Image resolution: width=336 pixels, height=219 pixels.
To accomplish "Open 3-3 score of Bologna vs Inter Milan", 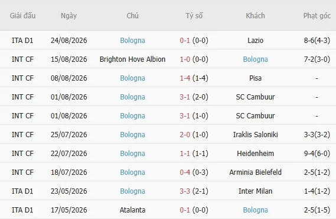I will click(x=185, y=191).
